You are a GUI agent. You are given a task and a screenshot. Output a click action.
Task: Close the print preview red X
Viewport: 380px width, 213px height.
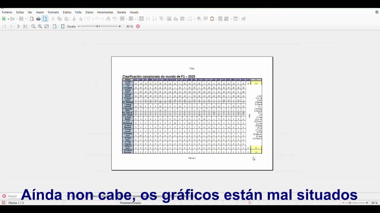pos(138,27)
